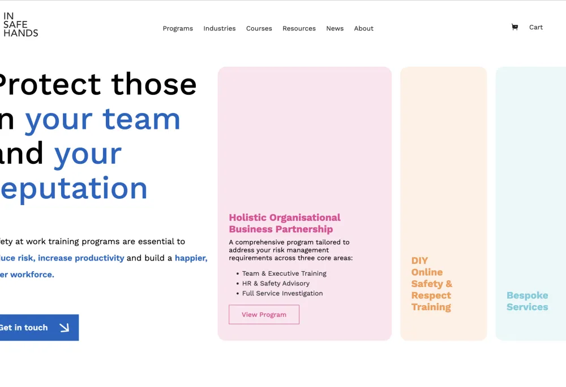Screen dimensions: 566x387
Task: Click the Cart link
Action: (535, 27)
